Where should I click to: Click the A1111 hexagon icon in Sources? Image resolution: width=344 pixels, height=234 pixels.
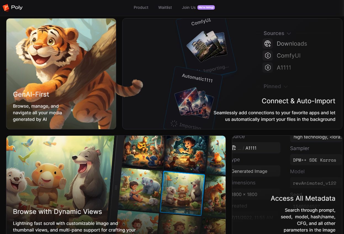(268, 68)
